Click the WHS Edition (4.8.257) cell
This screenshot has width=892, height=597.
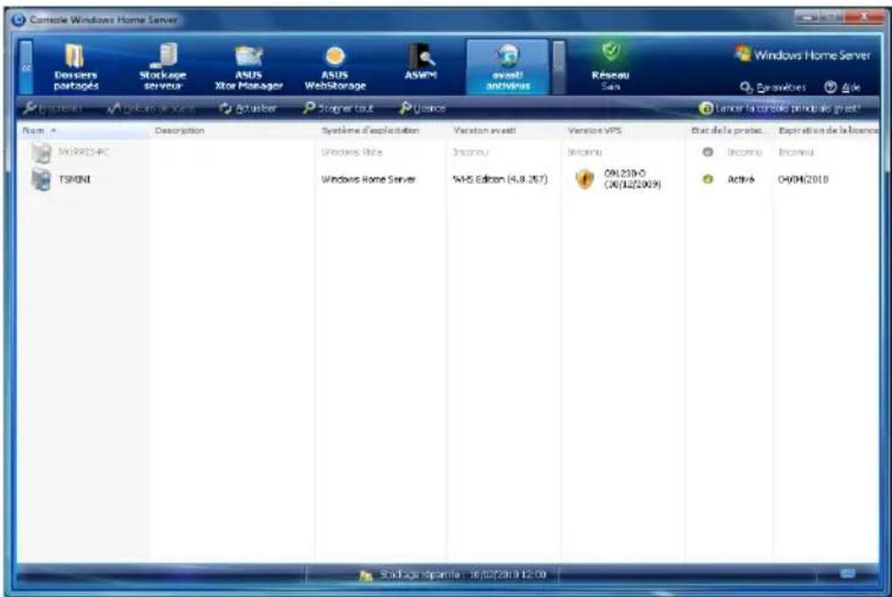pyautogui.click(x=500, y=179)
